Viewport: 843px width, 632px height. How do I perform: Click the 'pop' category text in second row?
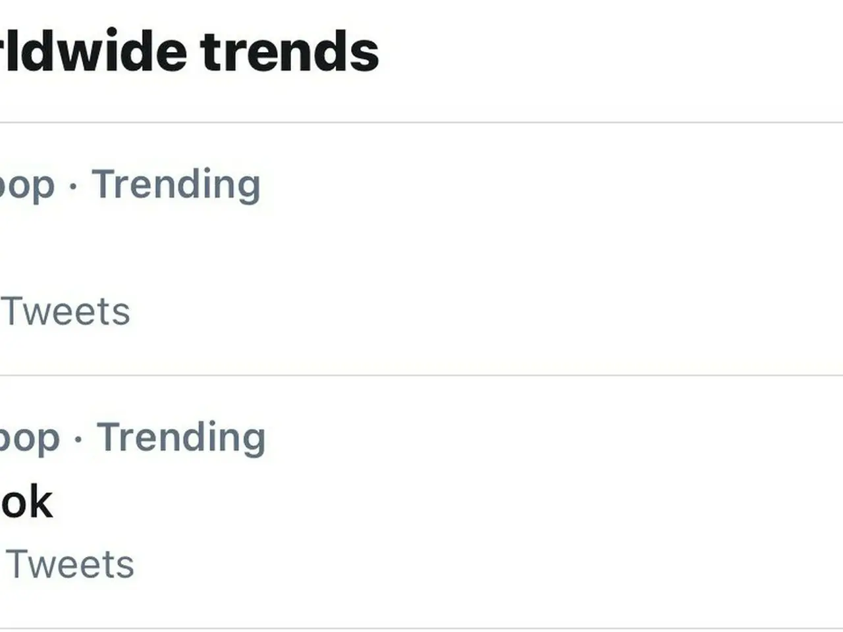[29, 438]
